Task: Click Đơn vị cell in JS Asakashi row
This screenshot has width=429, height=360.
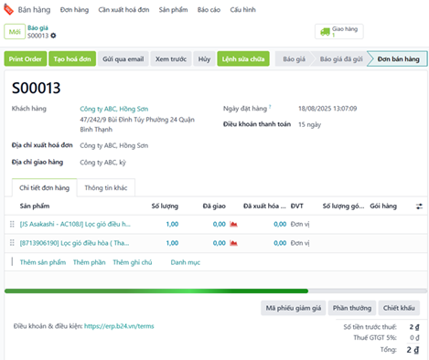Action: [x=300, y=224]
